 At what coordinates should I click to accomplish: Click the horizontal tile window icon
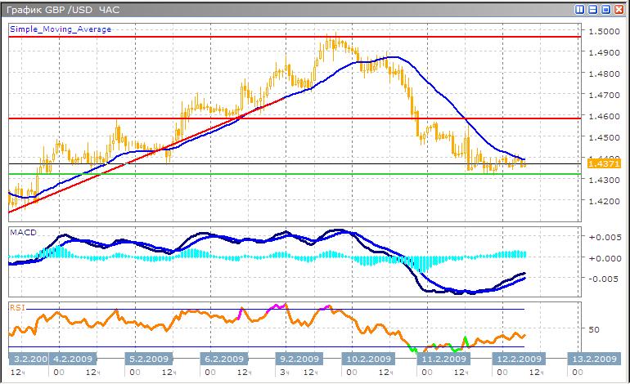tap(592, 9)
